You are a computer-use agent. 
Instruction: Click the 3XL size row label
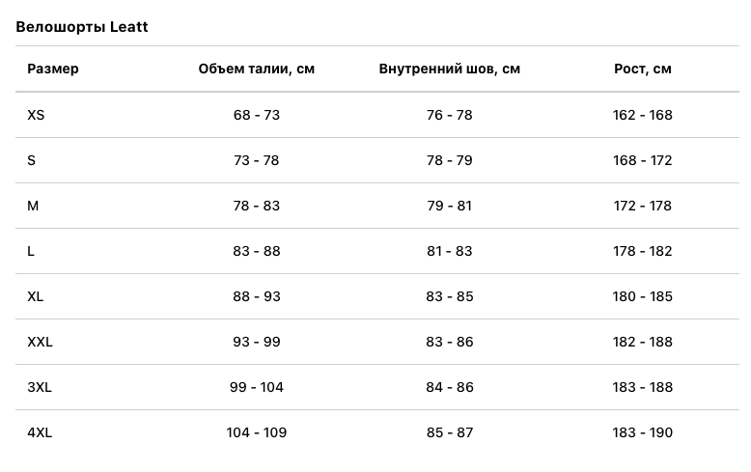[40, 387]
